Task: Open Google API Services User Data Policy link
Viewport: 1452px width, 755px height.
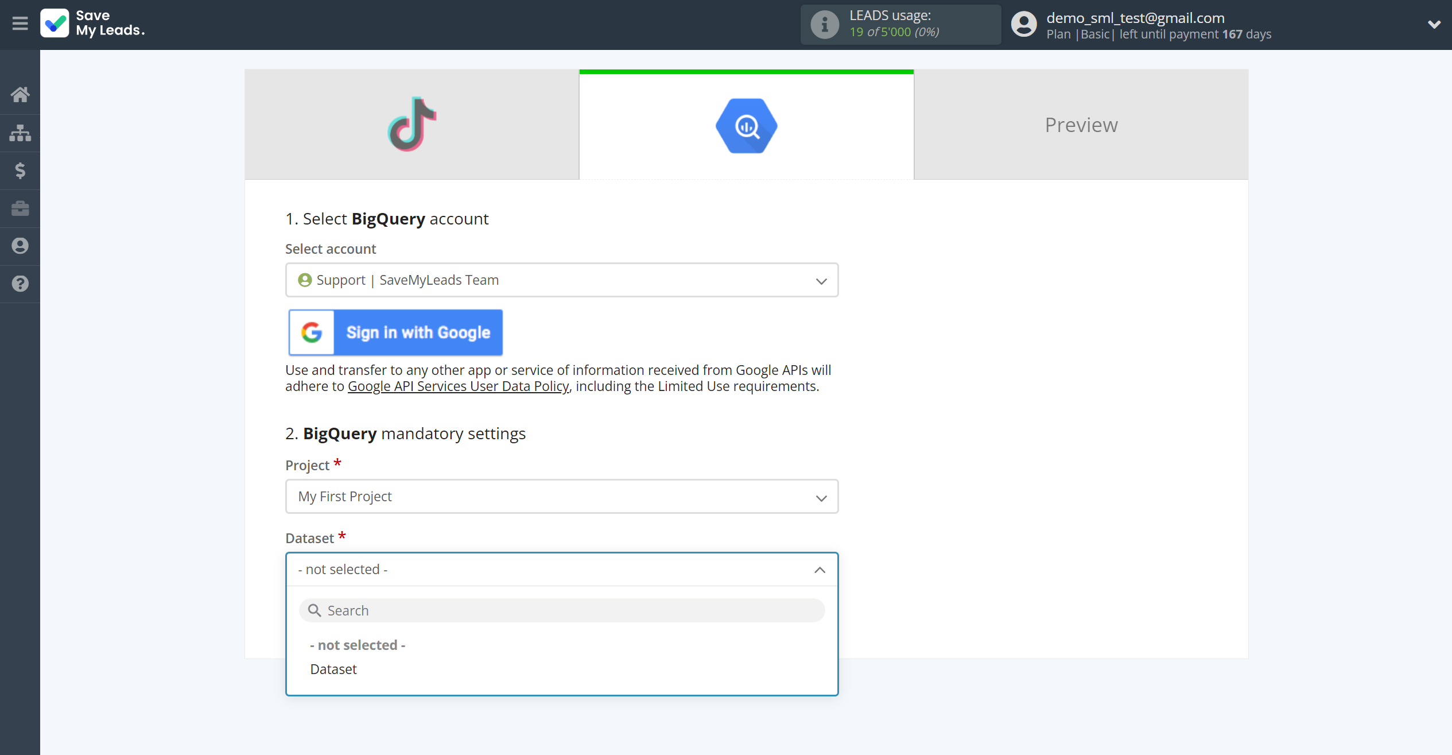Action: pyautogui.click(x=458, y=386)
